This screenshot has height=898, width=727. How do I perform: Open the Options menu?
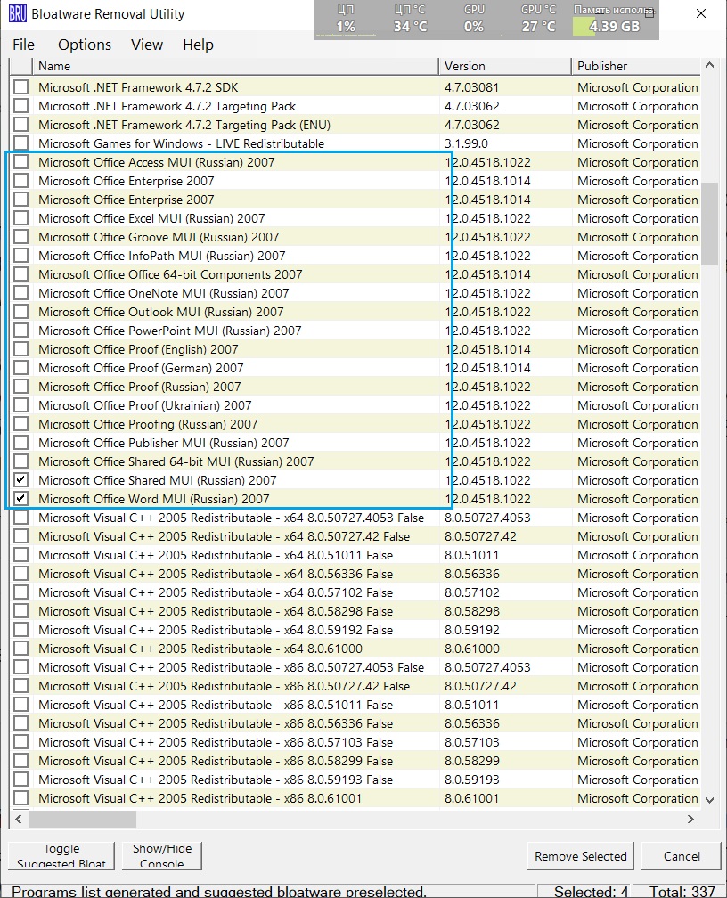(85, 45)
